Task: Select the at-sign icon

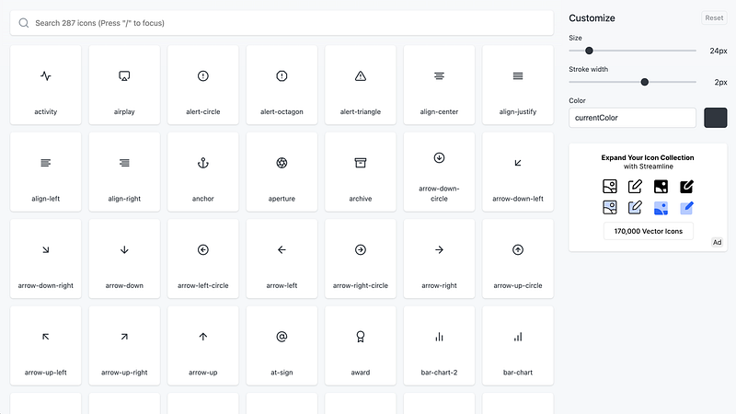Action: click(x=282, y=346)
